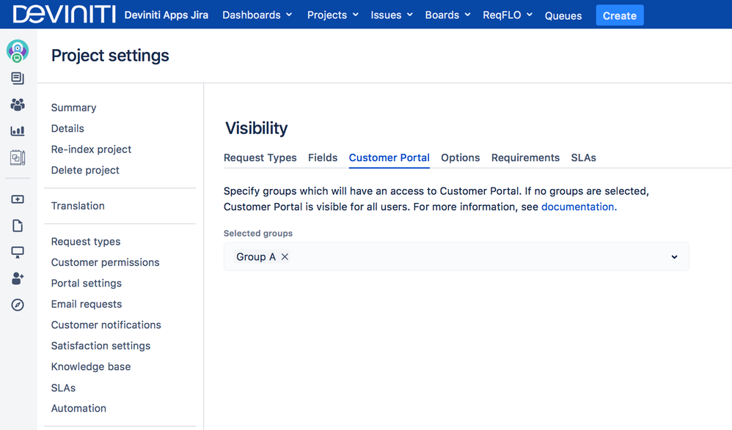Open the compass navigation icon in sidebar
This screenshot has width=732, height=430.
pos(18,305)
